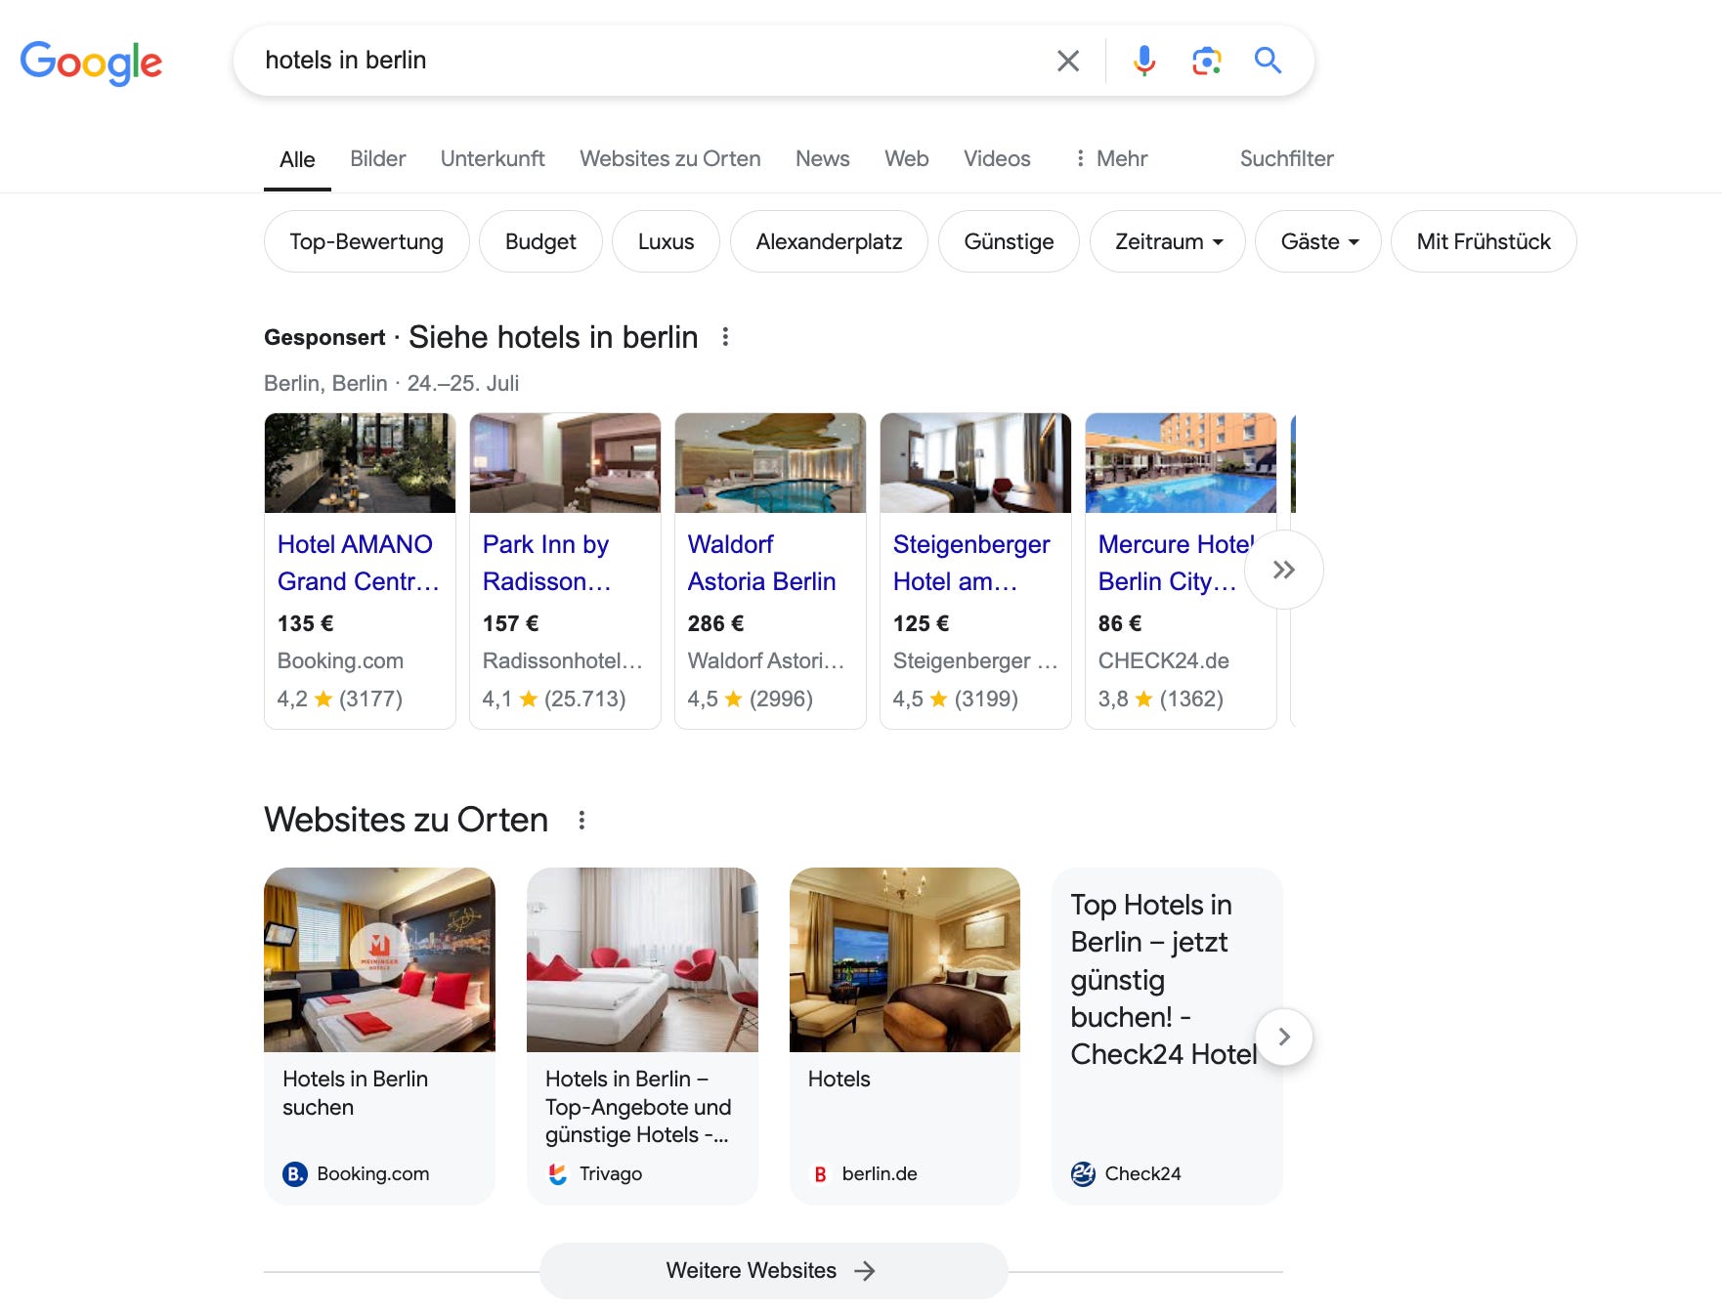Click Booking.com card bedroom image

[379, 959]
